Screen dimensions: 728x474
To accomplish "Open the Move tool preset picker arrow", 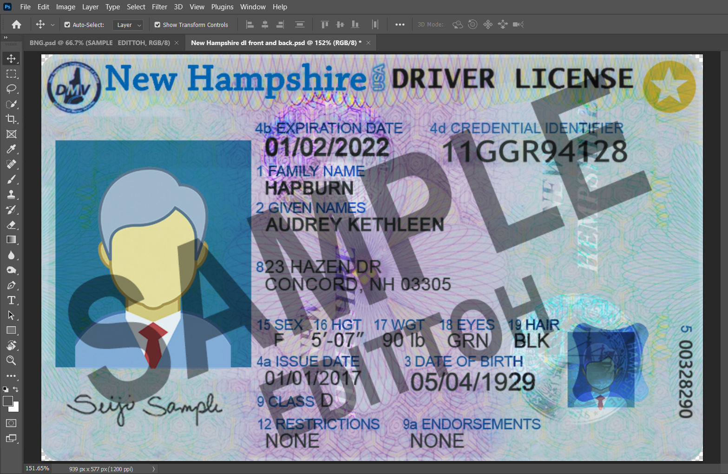I will 52,25.
